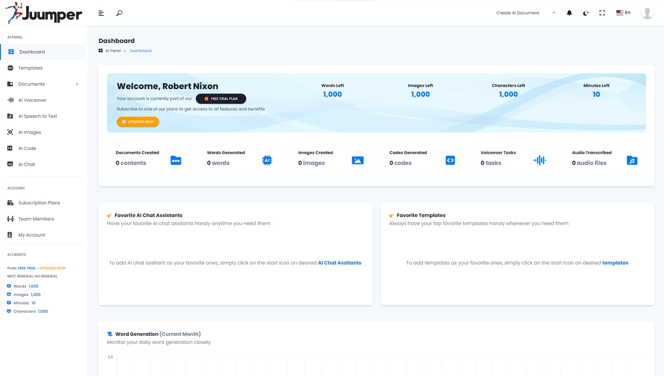Click Words Generated AI chip icon
664x376 pixels.
pos(267,160)
